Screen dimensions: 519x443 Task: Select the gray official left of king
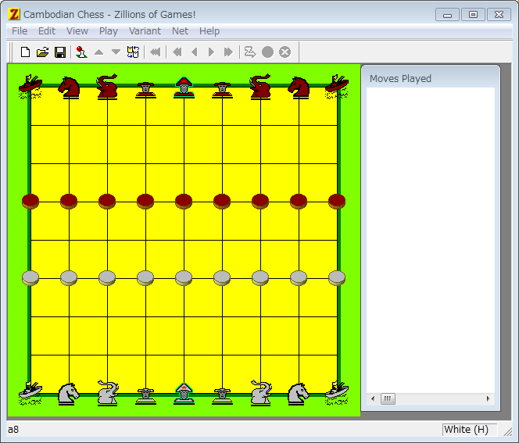pos(145,396)
